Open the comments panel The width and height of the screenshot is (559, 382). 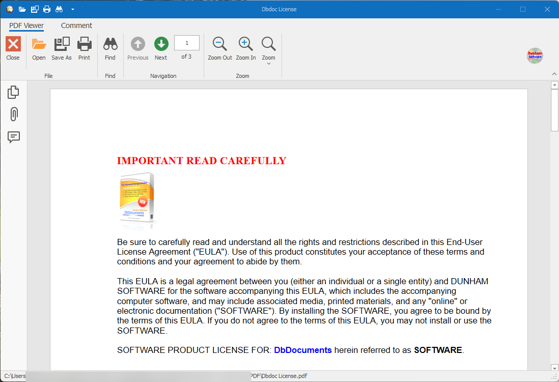click(x=13, y=137)
